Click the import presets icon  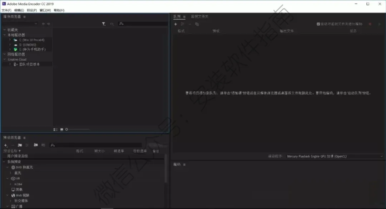click(x=36, y=145)
